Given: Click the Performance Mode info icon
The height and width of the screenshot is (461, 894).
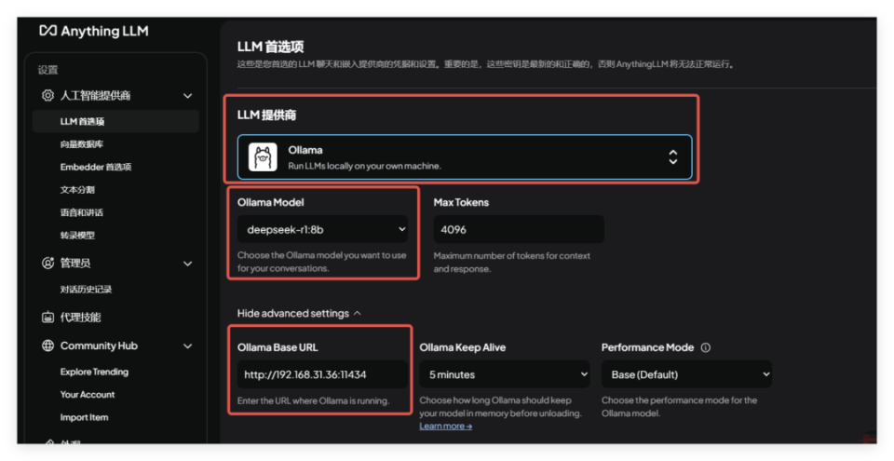Looking at the screenshot, I should (x=706, y=347).
